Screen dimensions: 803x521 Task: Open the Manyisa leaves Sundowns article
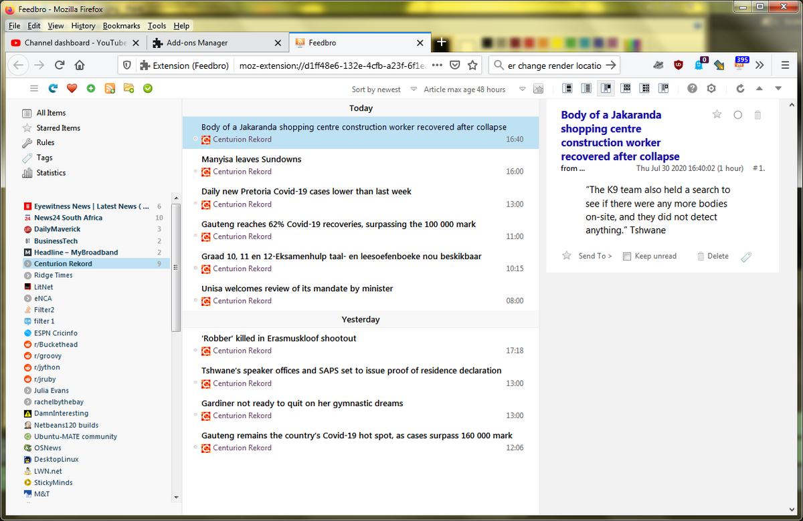tap(252, 159)
